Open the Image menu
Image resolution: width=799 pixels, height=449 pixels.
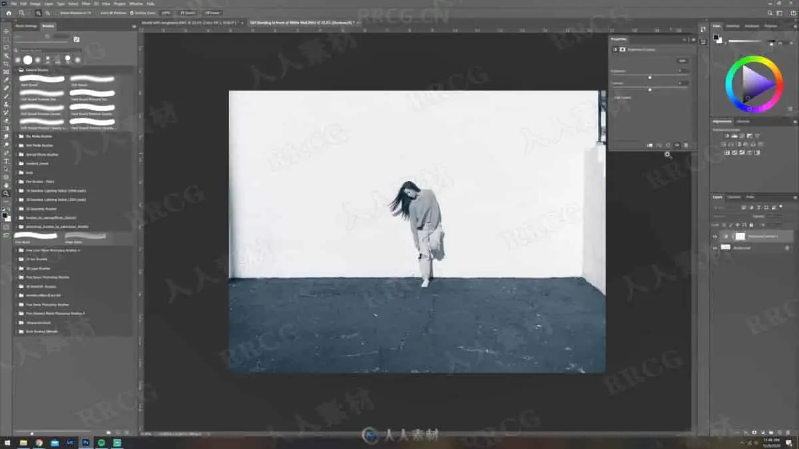(x=34, y=4)
